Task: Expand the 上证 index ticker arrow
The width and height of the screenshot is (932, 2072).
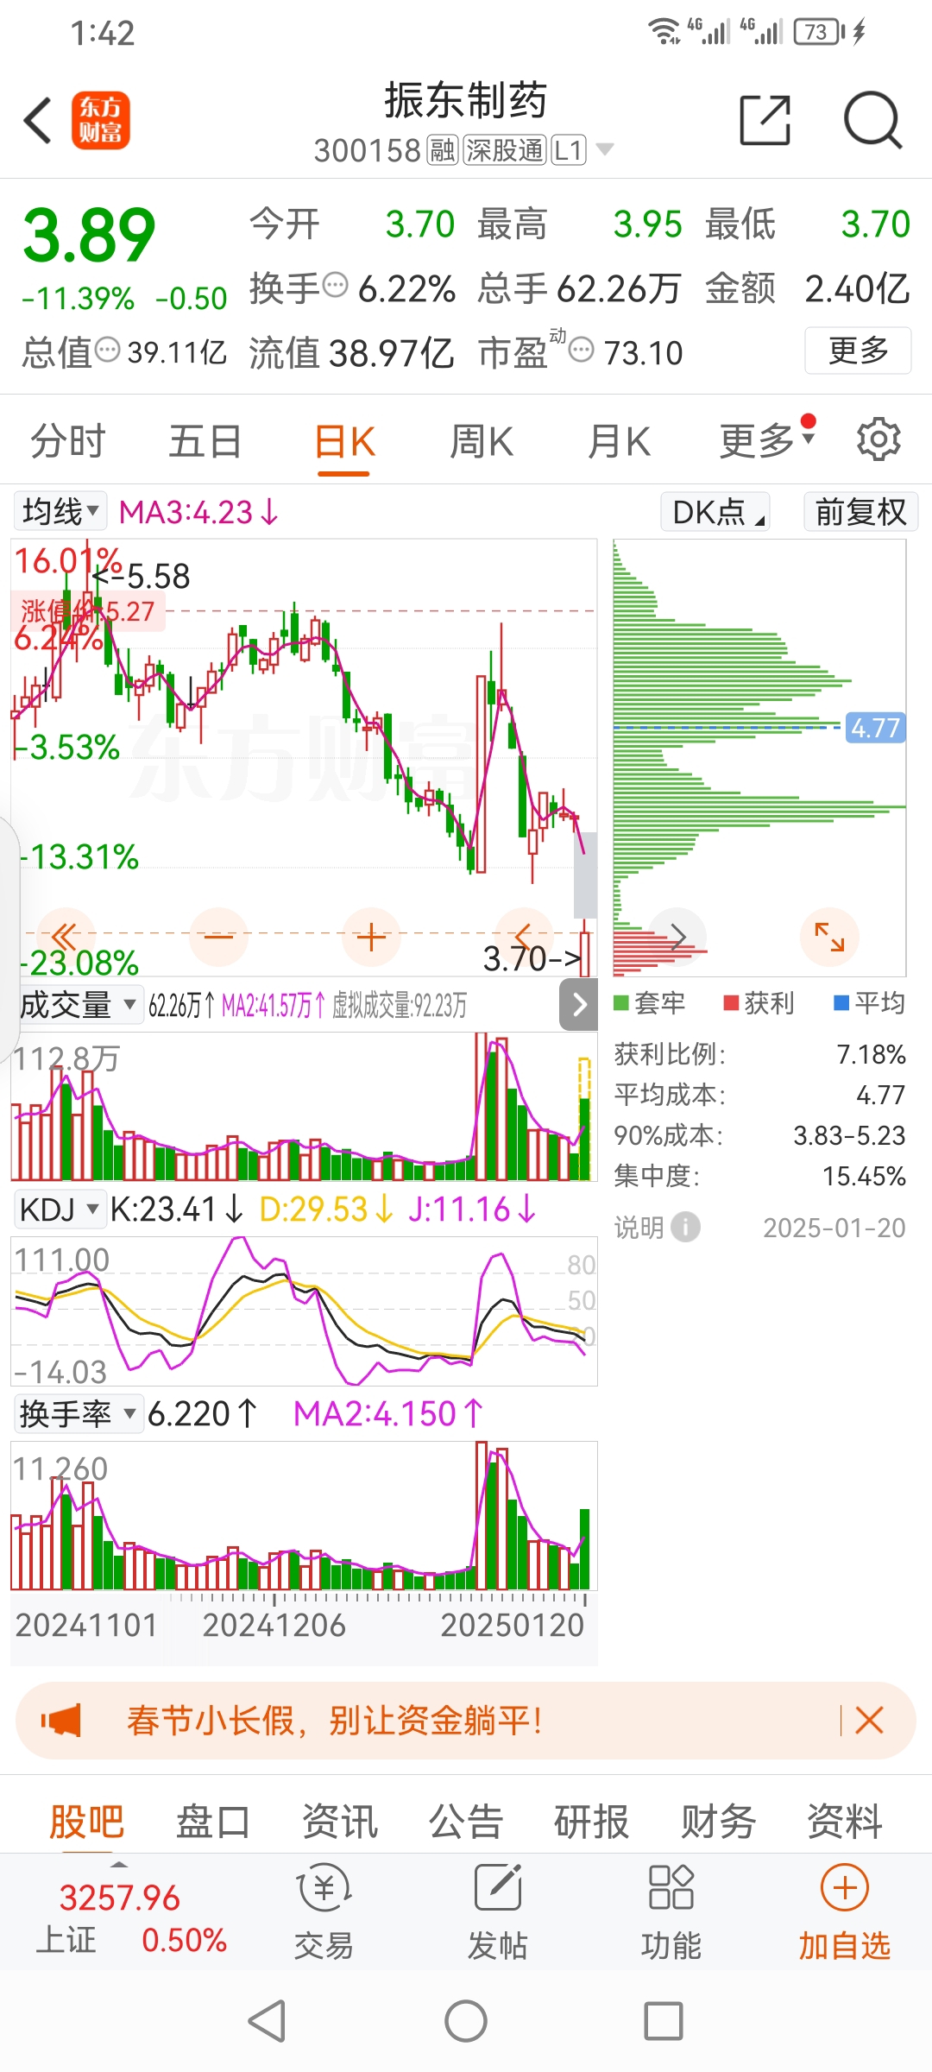Action: click(119, 1866)
